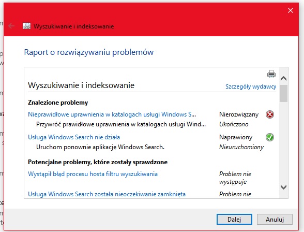
Task: Click the printer icon to print the report
Action: click(x=271, y=74)
